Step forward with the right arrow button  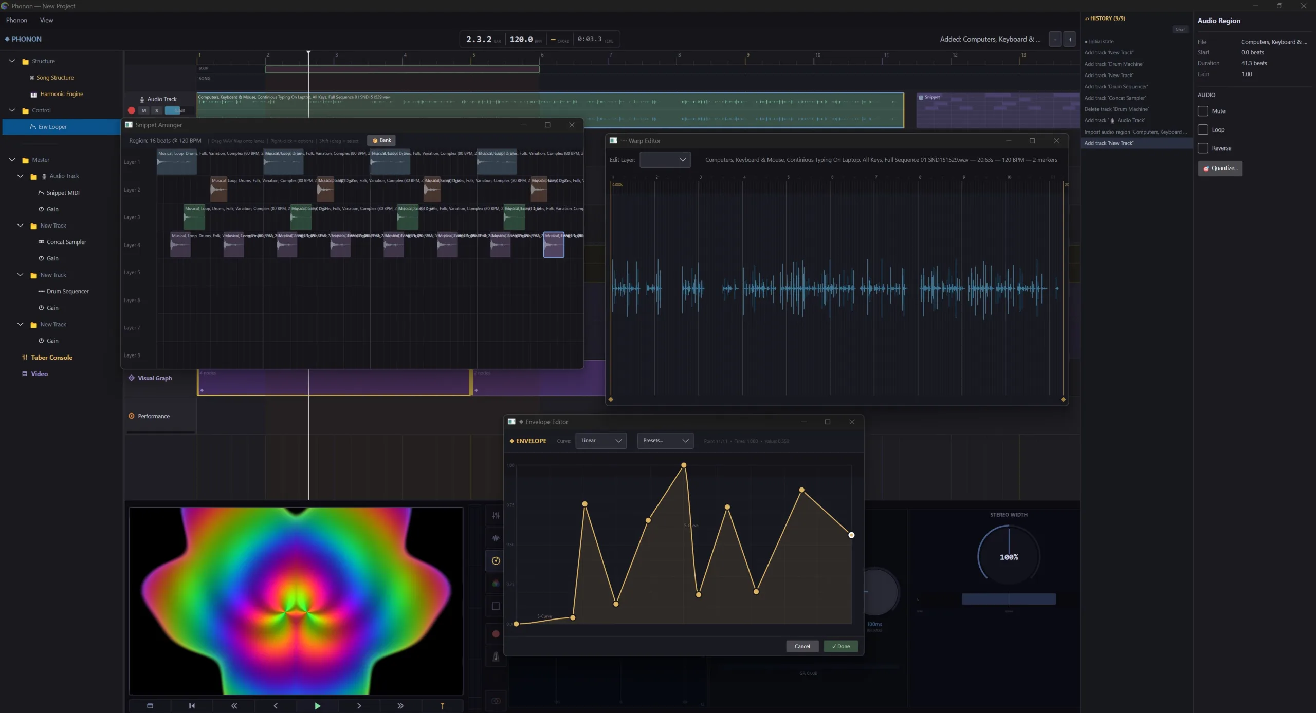coord(359,705)
